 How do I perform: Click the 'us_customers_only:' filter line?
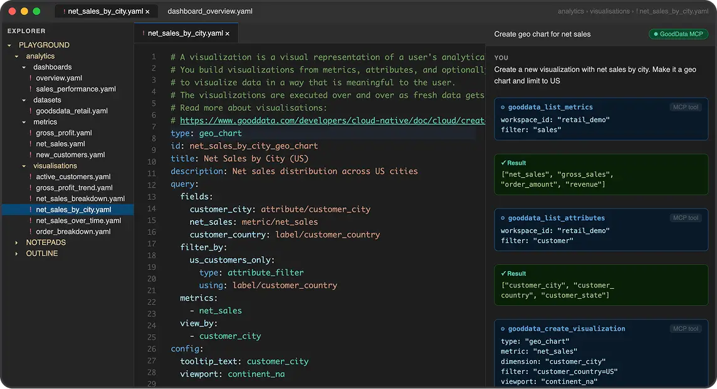(233, 260)
